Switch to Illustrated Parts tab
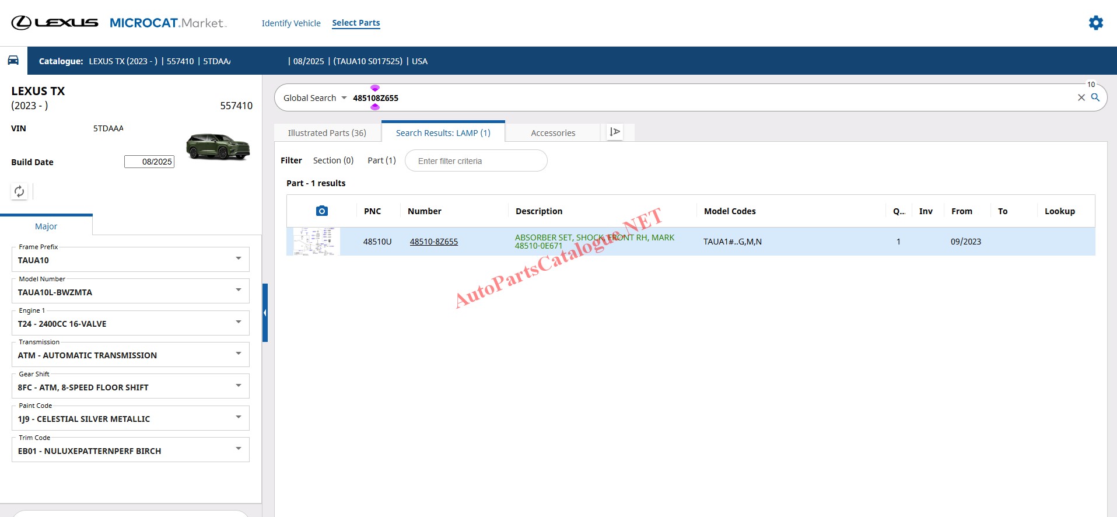This screenshot has width=1117, height=517. [x=327, y=133]
